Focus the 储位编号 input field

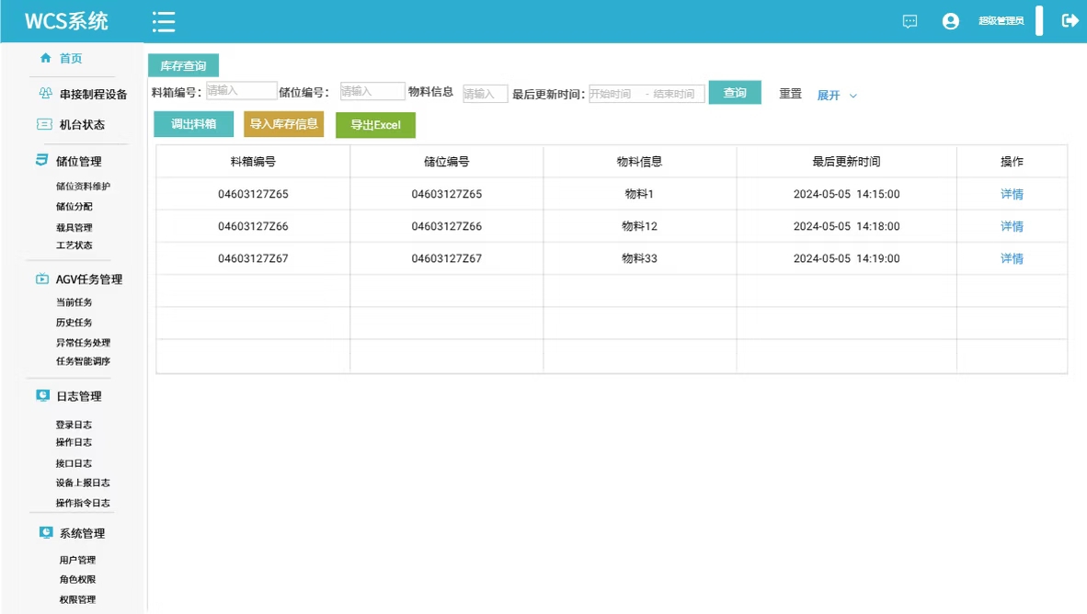click(372, 91)
